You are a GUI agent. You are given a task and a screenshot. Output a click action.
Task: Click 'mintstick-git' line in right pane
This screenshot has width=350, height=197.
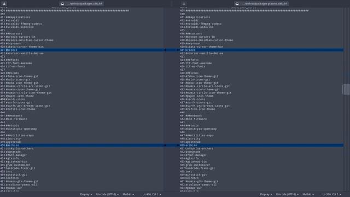[196, 175]
